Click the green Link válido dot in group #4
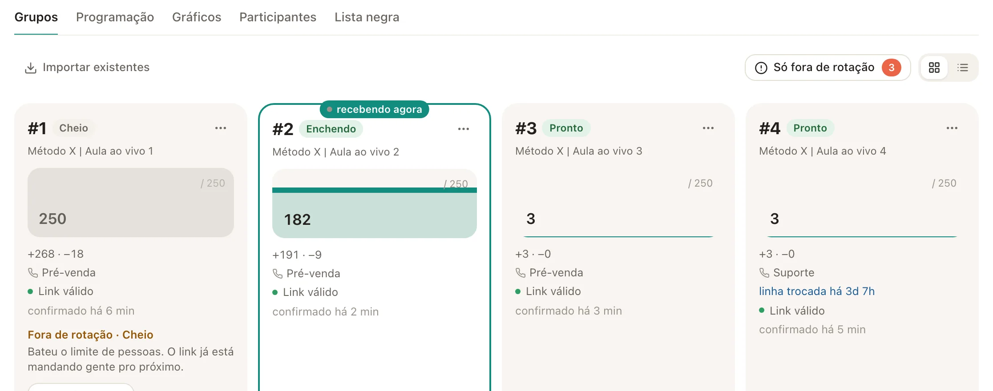Screen dimensions: 993x391 [762, 311]
